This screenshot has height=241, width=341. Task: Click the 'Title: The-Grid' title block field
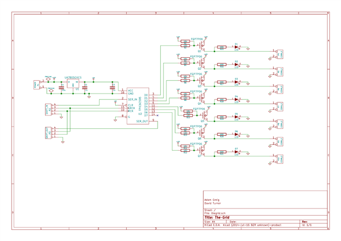(x=217, y=217)
